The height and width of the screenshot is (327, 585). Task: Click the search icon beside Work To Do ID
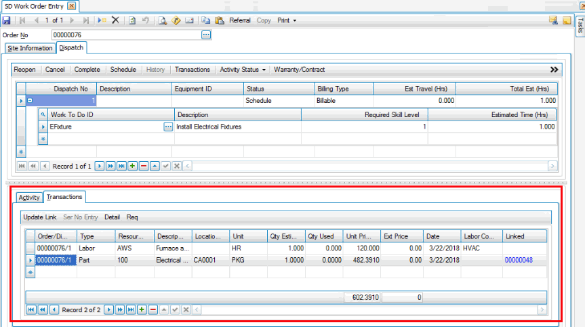[x=43, y=114]
